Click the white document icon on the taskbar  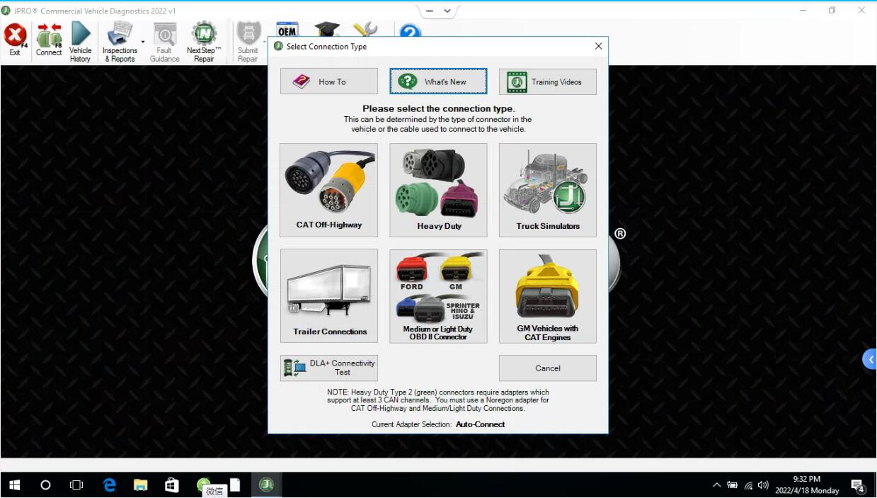(235, 485)
